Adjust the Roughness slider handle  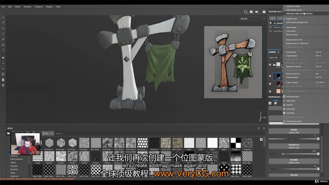click(x=283, y=154)
